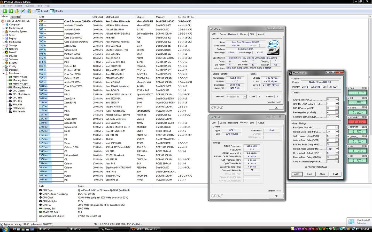
Task: Select the Network tree node
Action: tap(13, 49)
